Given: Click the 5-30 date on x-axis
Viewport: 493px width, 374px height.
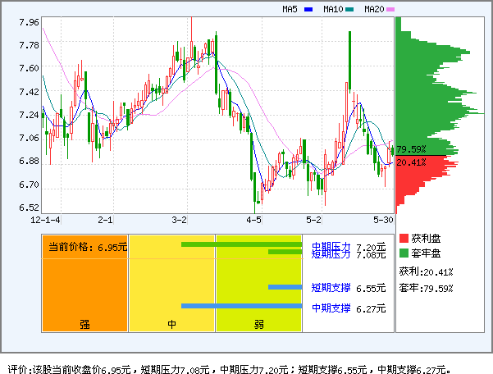Looking at the screenshot, I should (383, 221).
